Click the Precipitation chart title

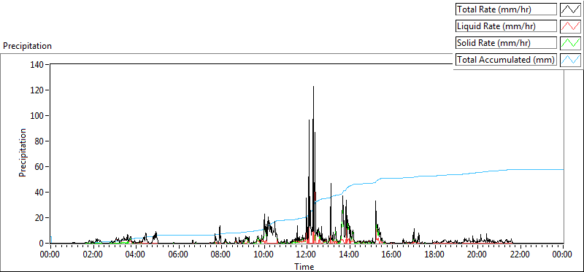coord(27,46)
